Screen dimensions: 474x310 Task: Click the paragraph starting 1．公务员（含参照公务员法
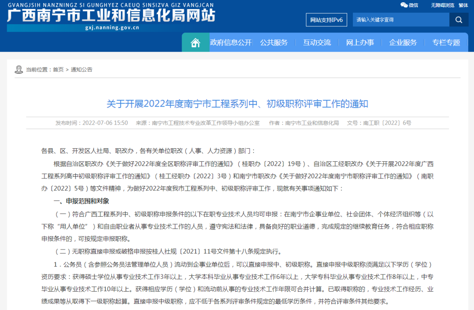click(x=237, y=283)
